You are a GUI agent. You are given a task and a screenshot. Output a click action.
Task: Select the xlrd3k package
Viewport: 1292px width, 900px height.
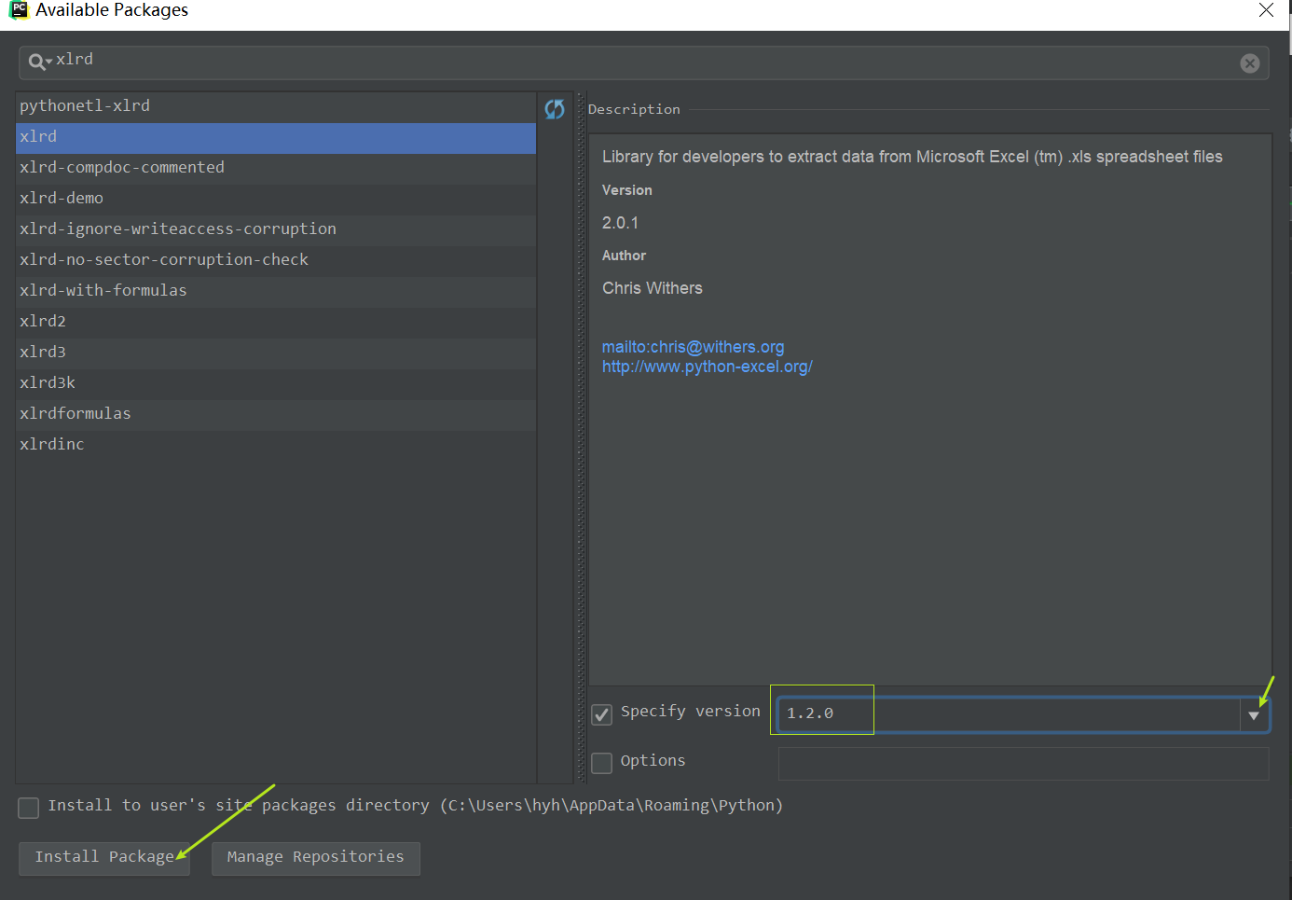click(x=276, y=383)
